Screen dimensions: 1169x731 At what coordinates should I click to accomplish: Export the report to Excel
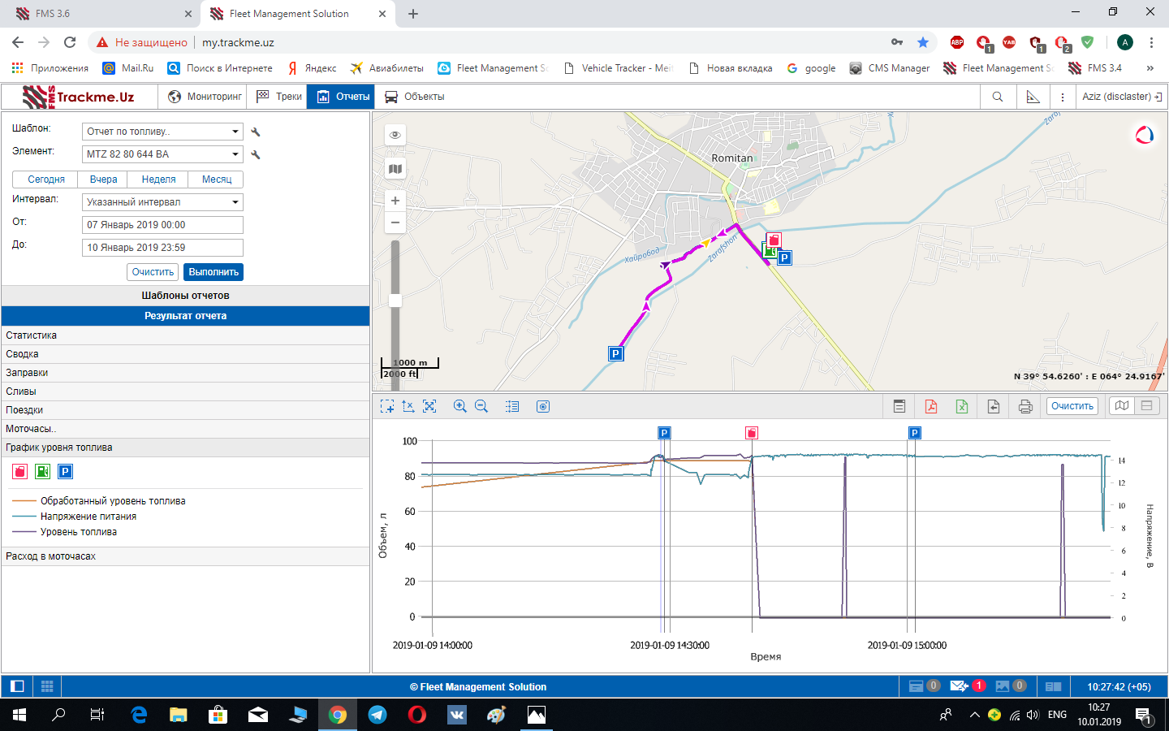click(x=962, y=406)
